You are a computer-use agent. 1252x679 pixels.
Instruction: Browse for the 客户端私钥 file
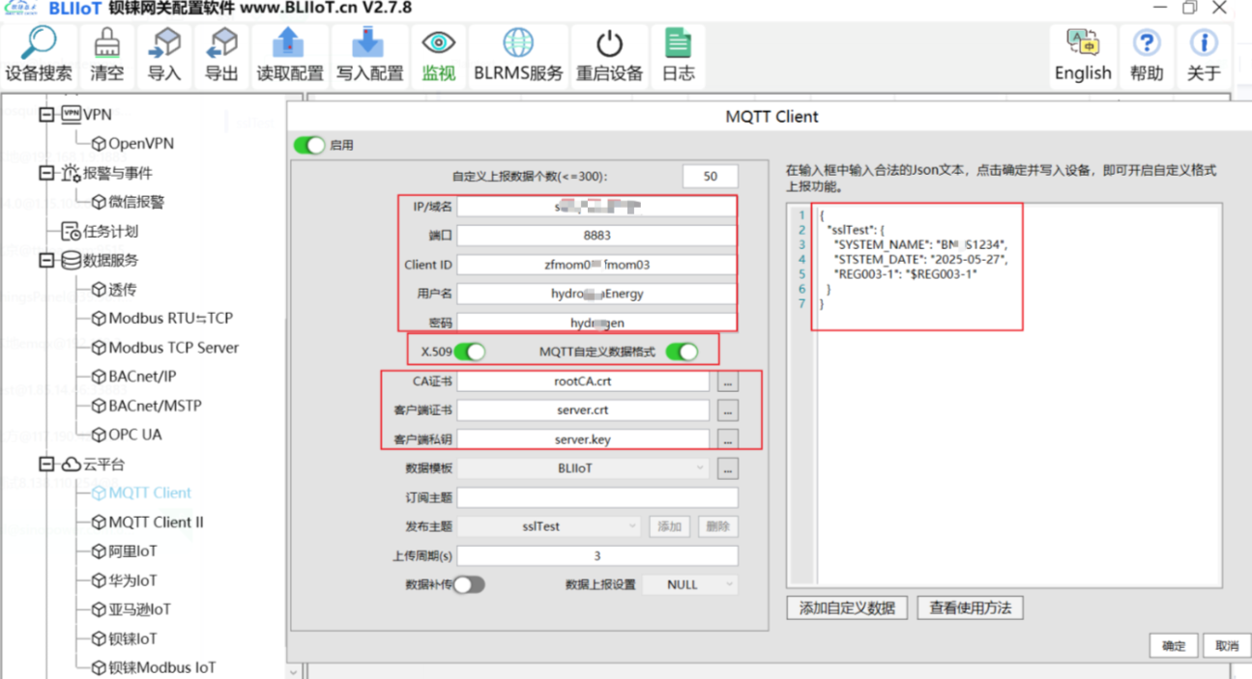click(728, 439)
